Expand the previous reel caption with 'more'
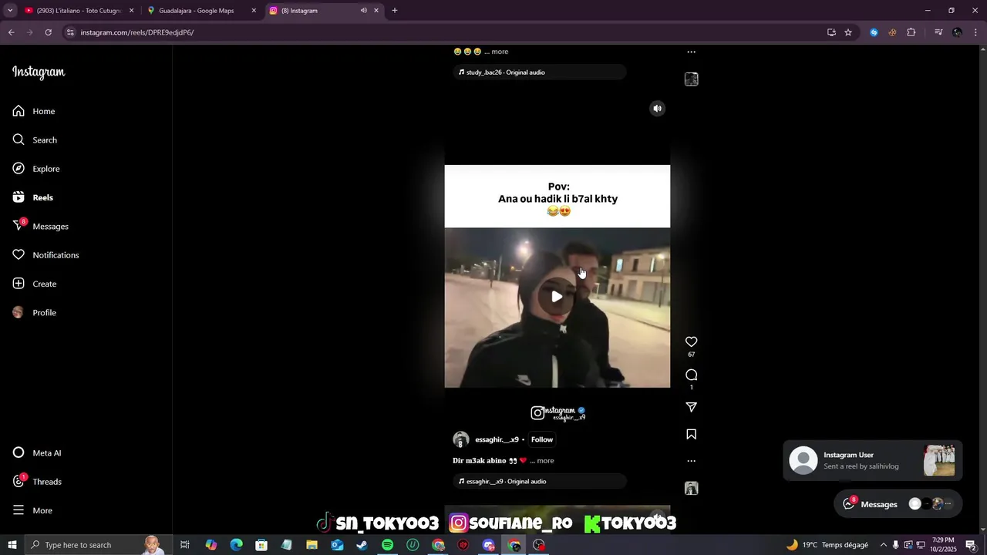Screen dimensions: 987x555 coord(500,52)
